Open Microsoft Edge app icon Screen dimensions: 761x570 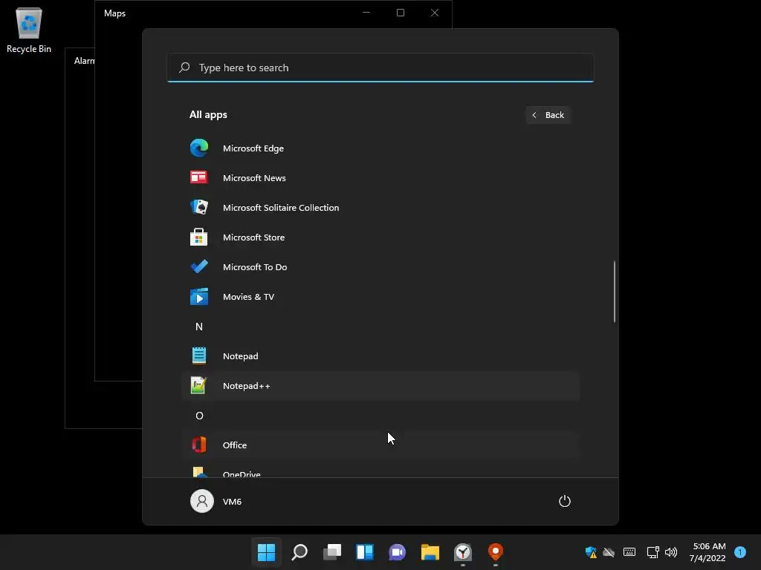click(199, 148)
